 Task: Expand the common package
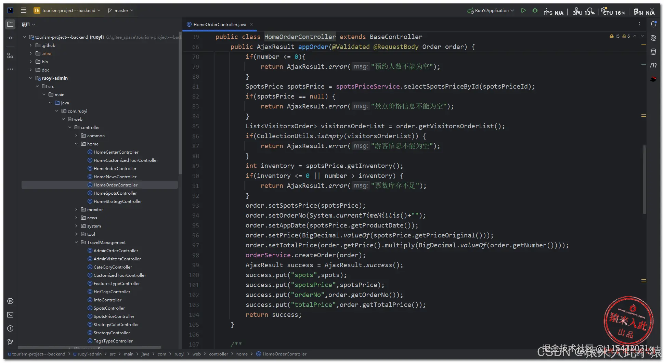(x=76, y=135)
